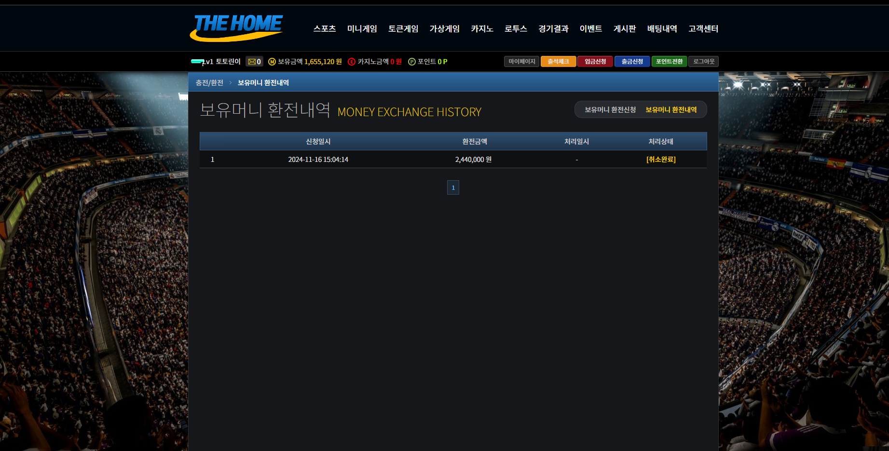Click THE HOME logo
This screenshot has width=889, height=451.
236,27
